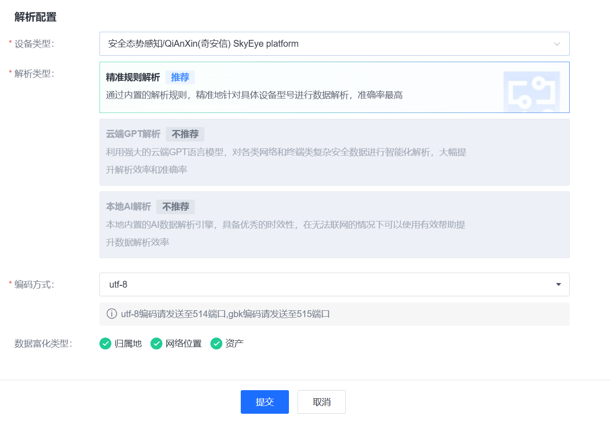The image size is (611, 421).
Task: Click the 数据富化类型 field label
Action: click(x=43, y=344)
